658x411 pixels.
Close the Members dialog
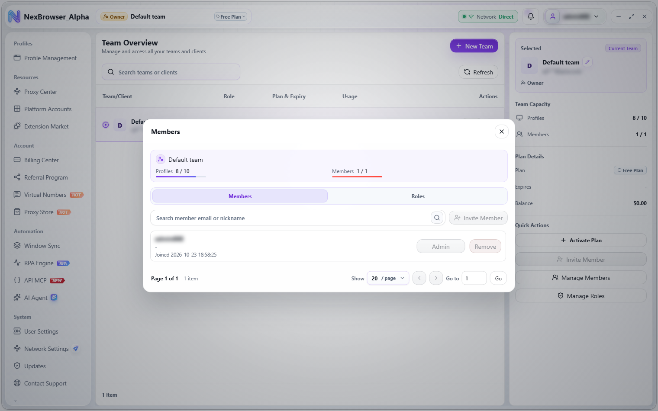point(501,132)
